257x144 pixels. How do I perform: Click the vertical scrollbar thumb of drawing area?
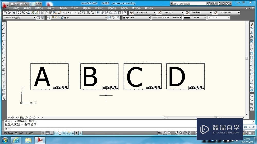pyautogui.click(x=247, y=58)
